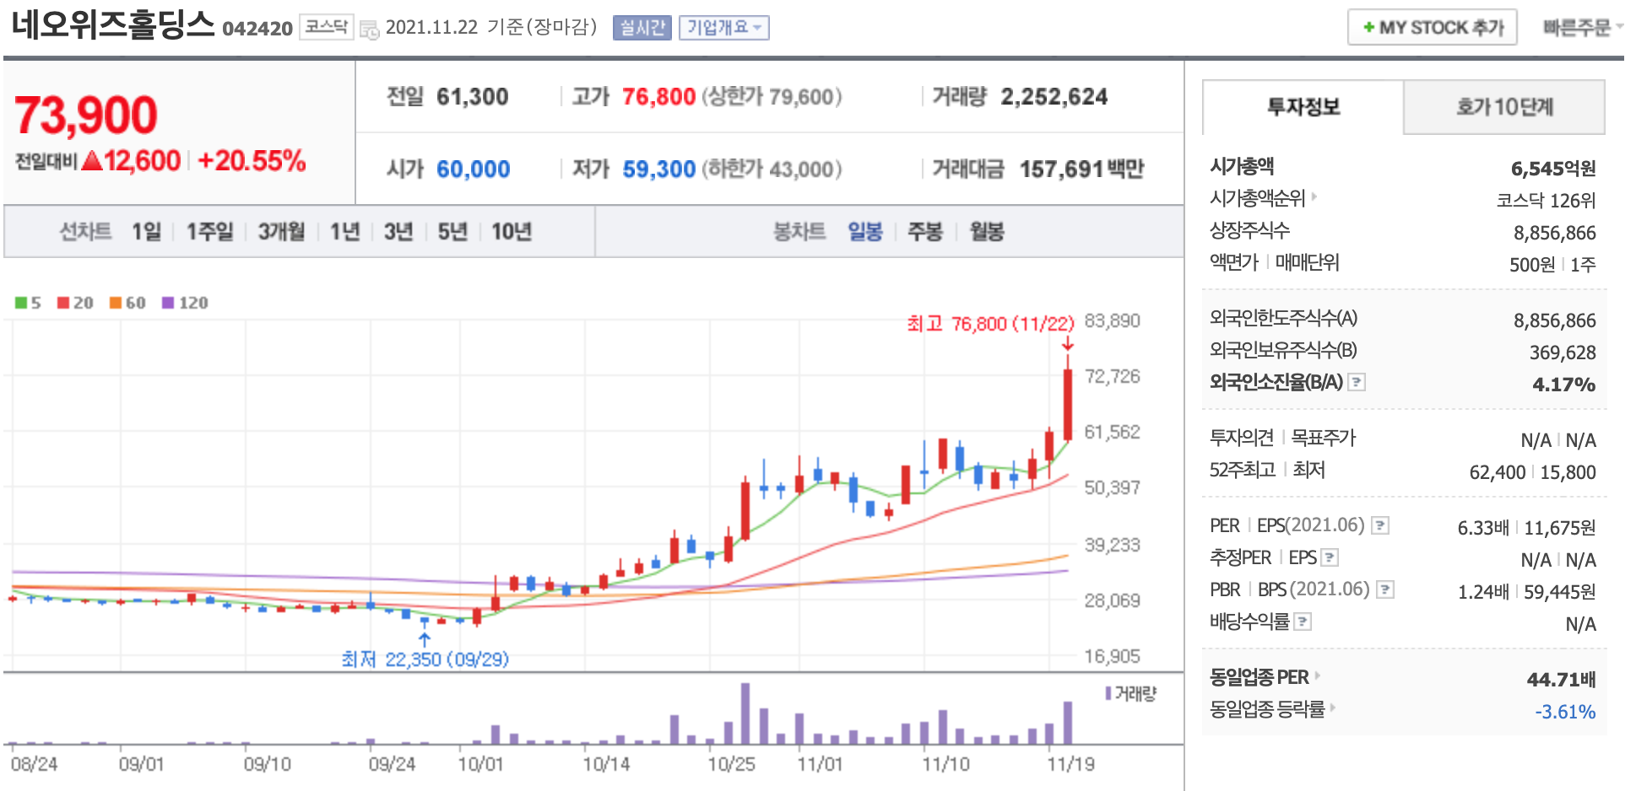Click the 저가 value 59,300
The width and height of the screenshot is (1636, 791).
(x=658, y=169)
